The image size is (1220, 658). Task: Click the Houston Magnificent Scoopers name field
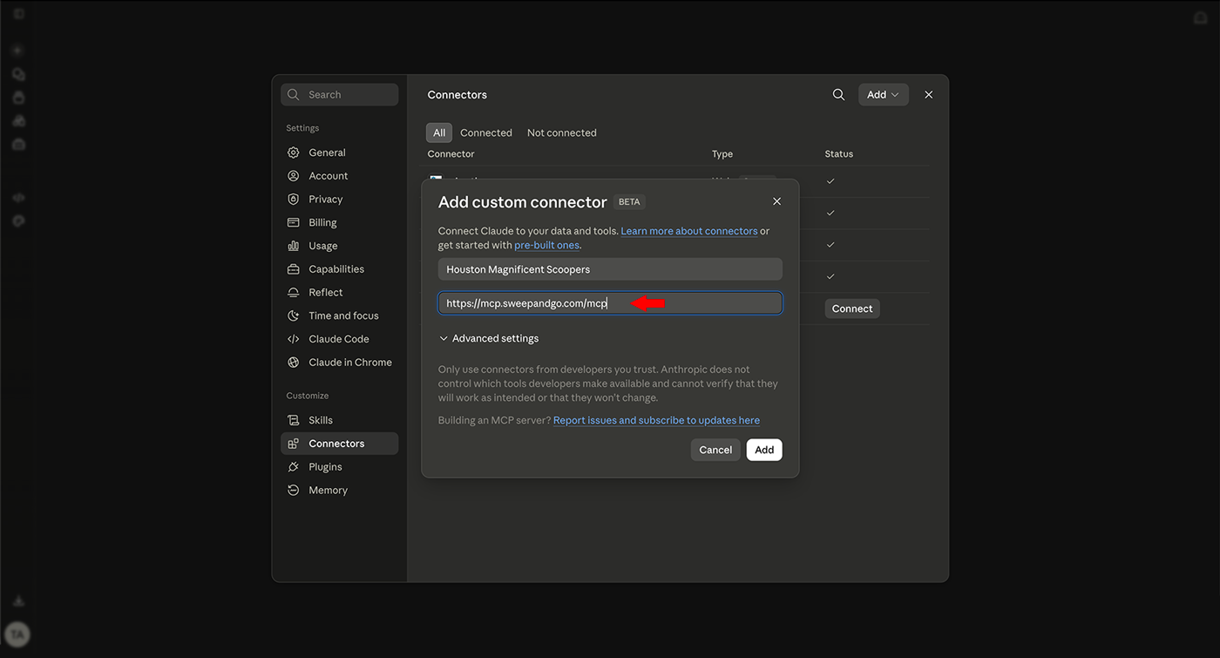(x=610, y=269)
